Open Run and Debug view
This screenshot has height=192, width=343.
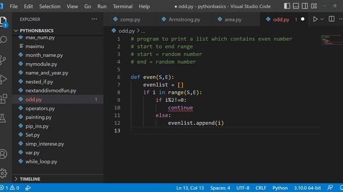[3, 79]
